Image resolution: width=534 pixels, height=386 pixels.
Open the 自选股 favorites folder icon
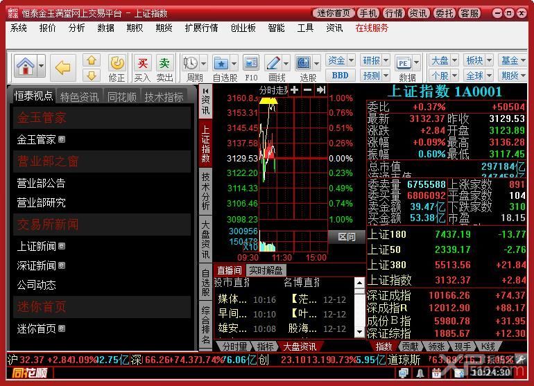[221, 63]
